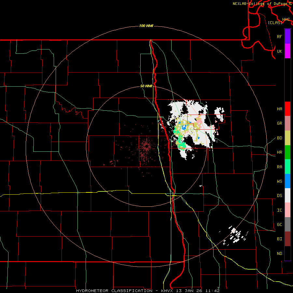293x293 pixels.
Task: Click the RF legend label
Action: tap(279, 36)
